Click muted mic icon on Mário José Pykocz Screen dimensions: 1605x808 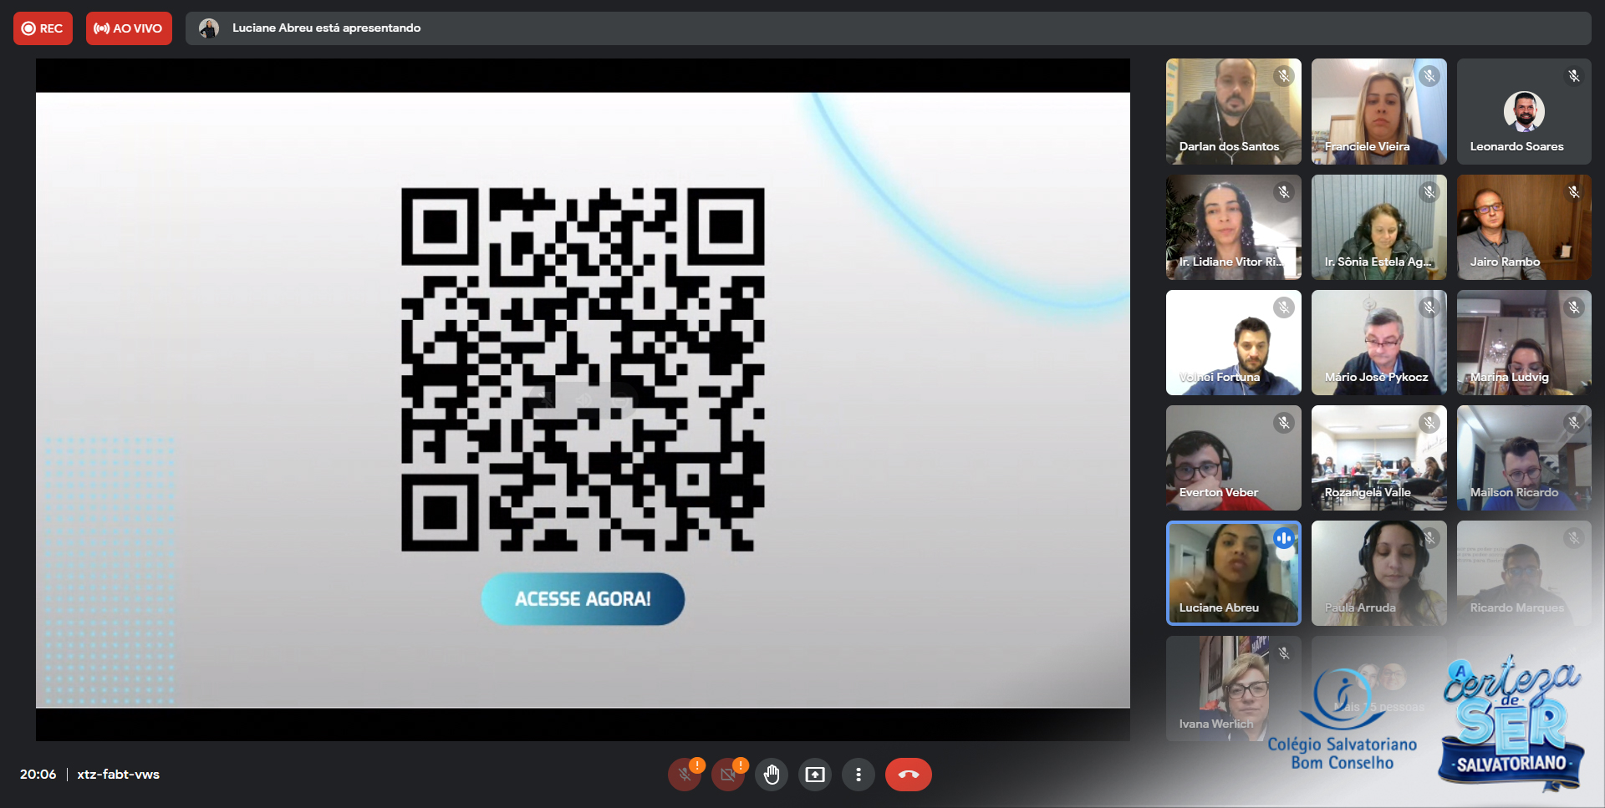[x=1429, y=307]
